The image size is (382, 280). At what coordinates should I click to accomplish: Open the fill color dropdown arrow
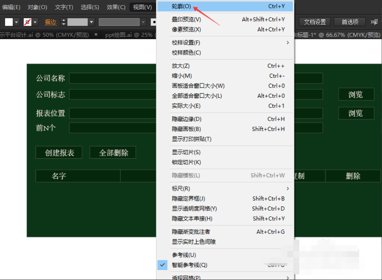(x=16, y=22)
